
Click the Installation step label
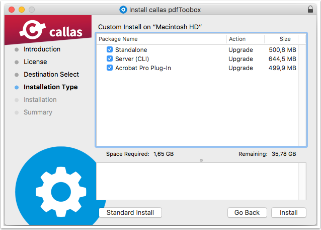point(40,99)
